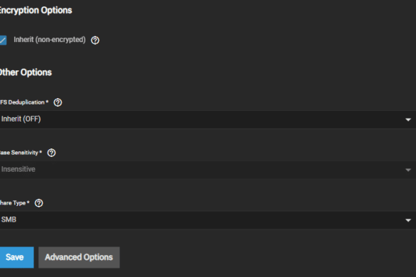Click the arrow on the SMB field
416x277 pixels.
pyautogui.click(x=408, y=220)
